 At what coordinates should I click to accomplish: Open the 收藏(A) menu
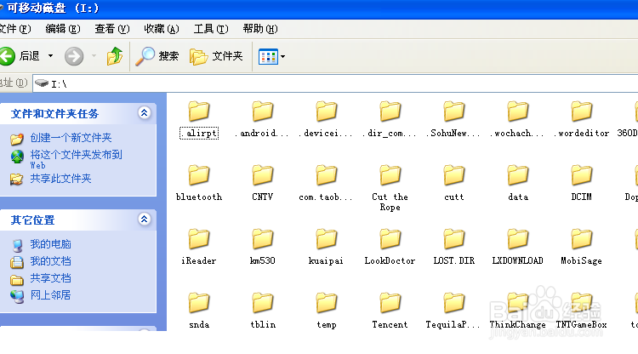[x=161, y=29]
